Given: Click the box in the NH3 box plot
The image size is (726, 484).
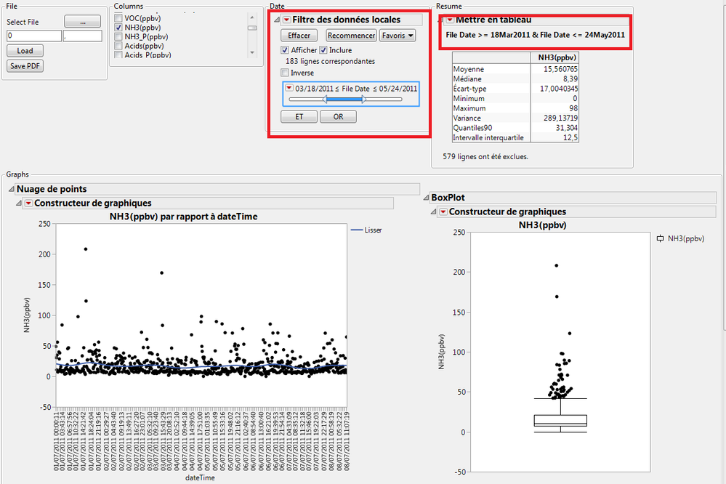Looking at the screenshot, I should (560, 421).
